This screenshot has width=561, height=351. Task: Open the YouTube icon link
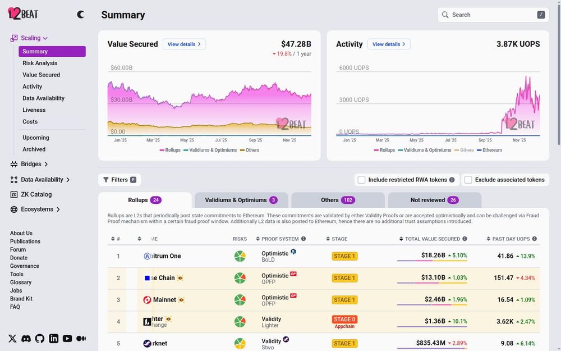pos(67,339)
